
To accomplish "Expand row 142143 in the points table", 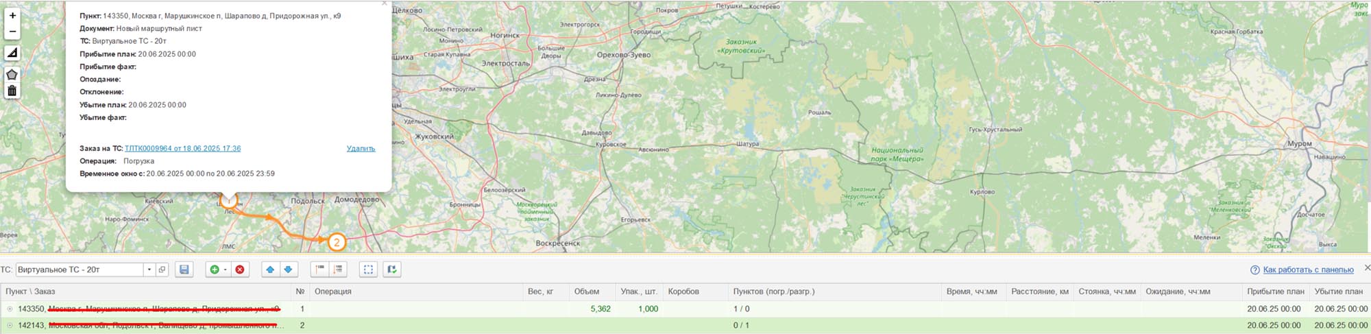I will [x=10, y=325].
